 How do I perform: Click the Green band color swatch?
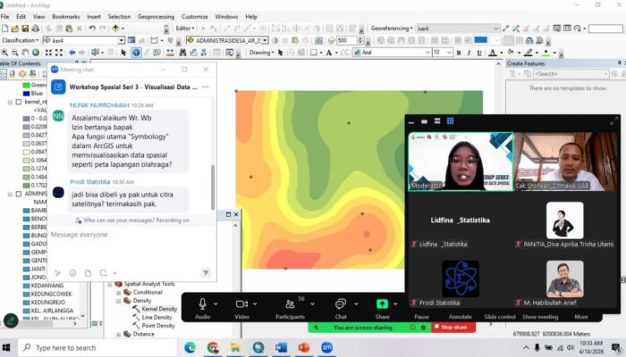coord(26,85)
